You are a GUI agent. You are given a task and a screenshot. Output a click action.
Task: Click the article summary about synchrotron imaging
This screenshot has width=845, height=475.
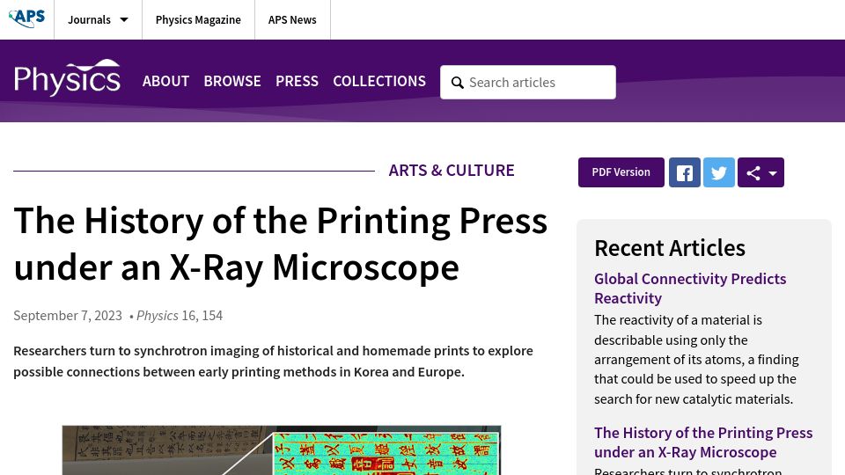pos(273,362)
